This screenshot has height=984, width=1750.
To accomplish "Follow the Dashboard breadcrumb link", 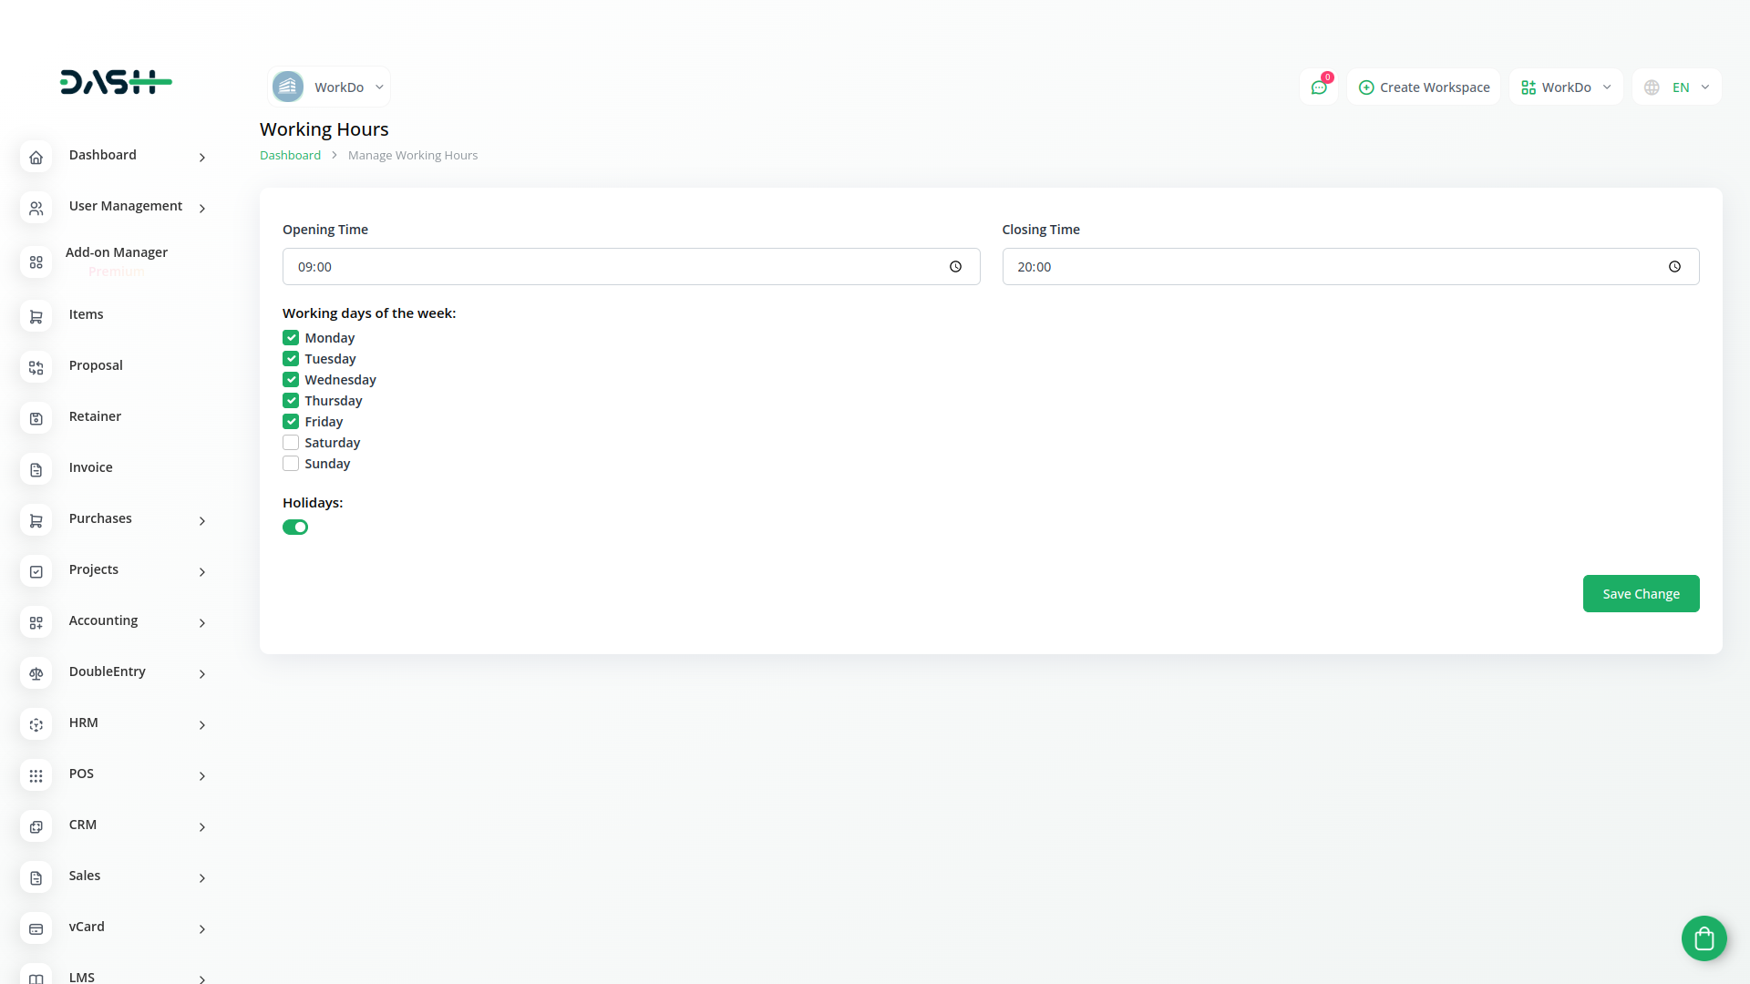I will (290, 156).
